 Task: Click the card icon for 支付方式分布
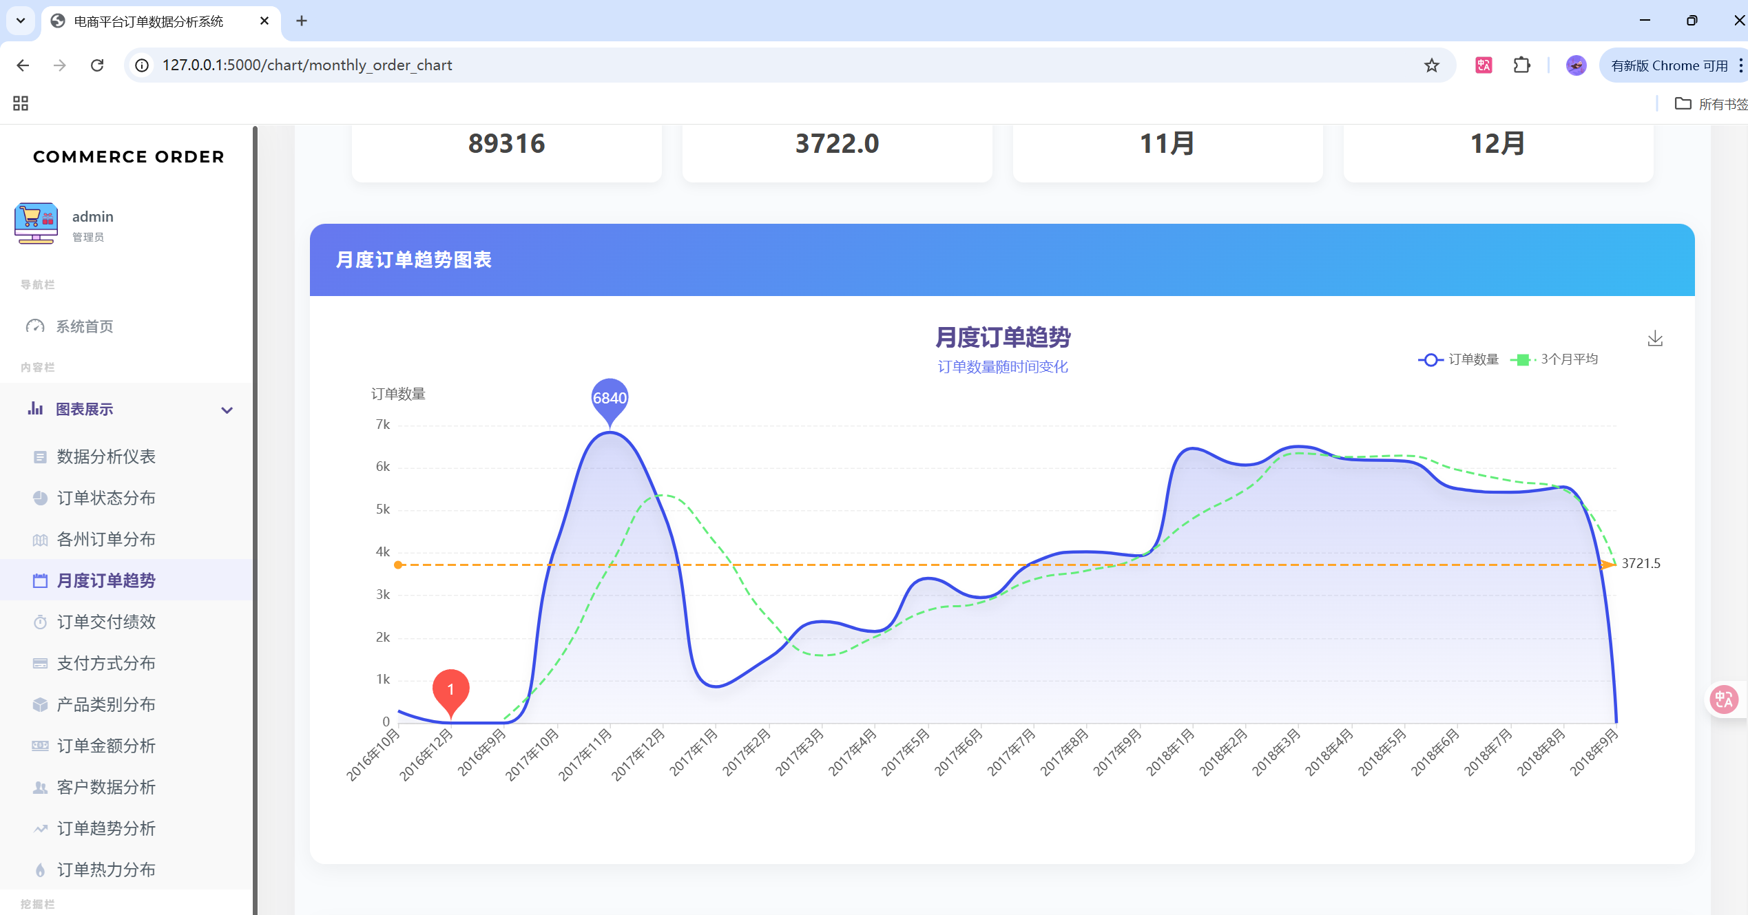(40, 664)
